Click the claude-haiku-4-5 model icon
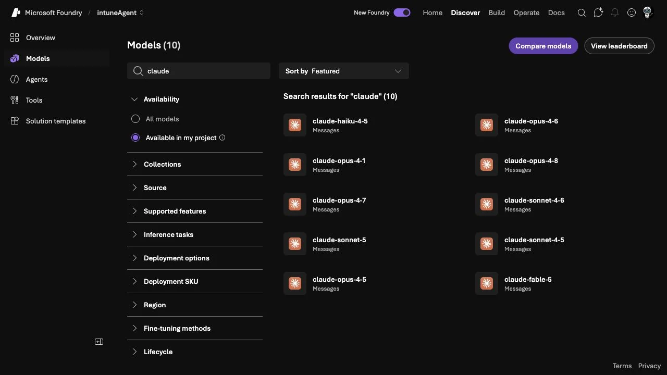Image resolution: width=667 pixels, height=375 pixels. click(295, 125)
